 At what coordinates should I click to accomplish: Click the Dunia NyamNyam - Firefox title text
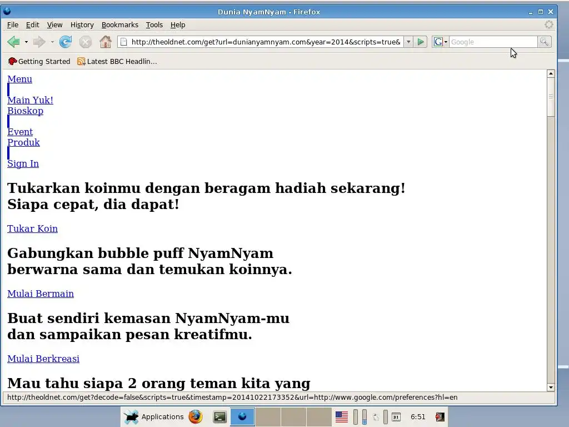click(x=269, y=12)
